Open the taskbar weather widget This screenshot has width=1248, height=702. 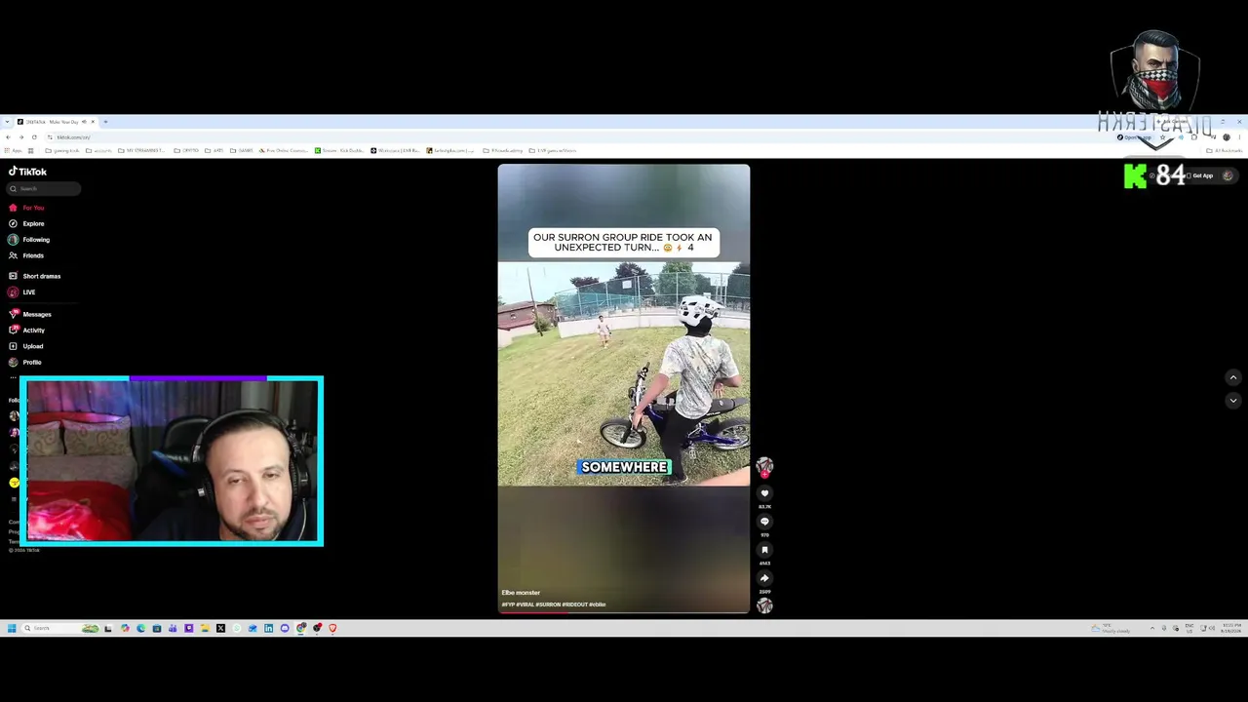tap(1111, 628)
